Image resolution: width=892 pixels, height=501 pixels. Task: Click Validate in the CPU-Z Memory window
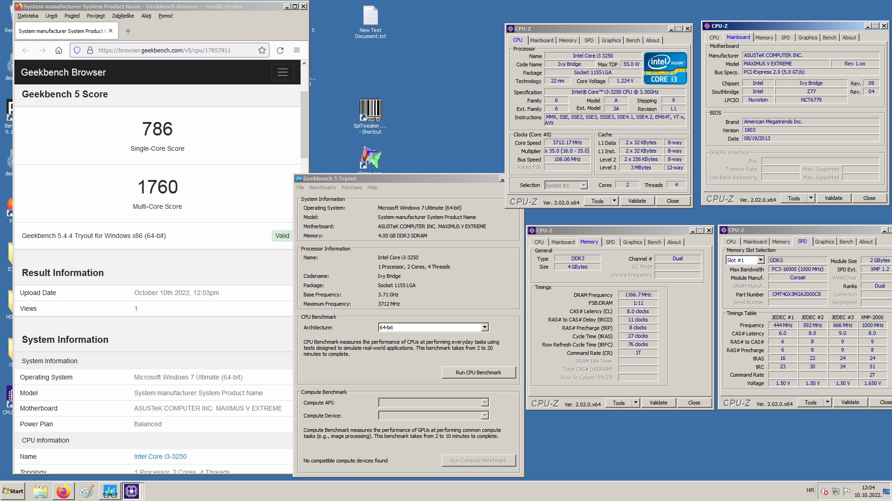658,403
